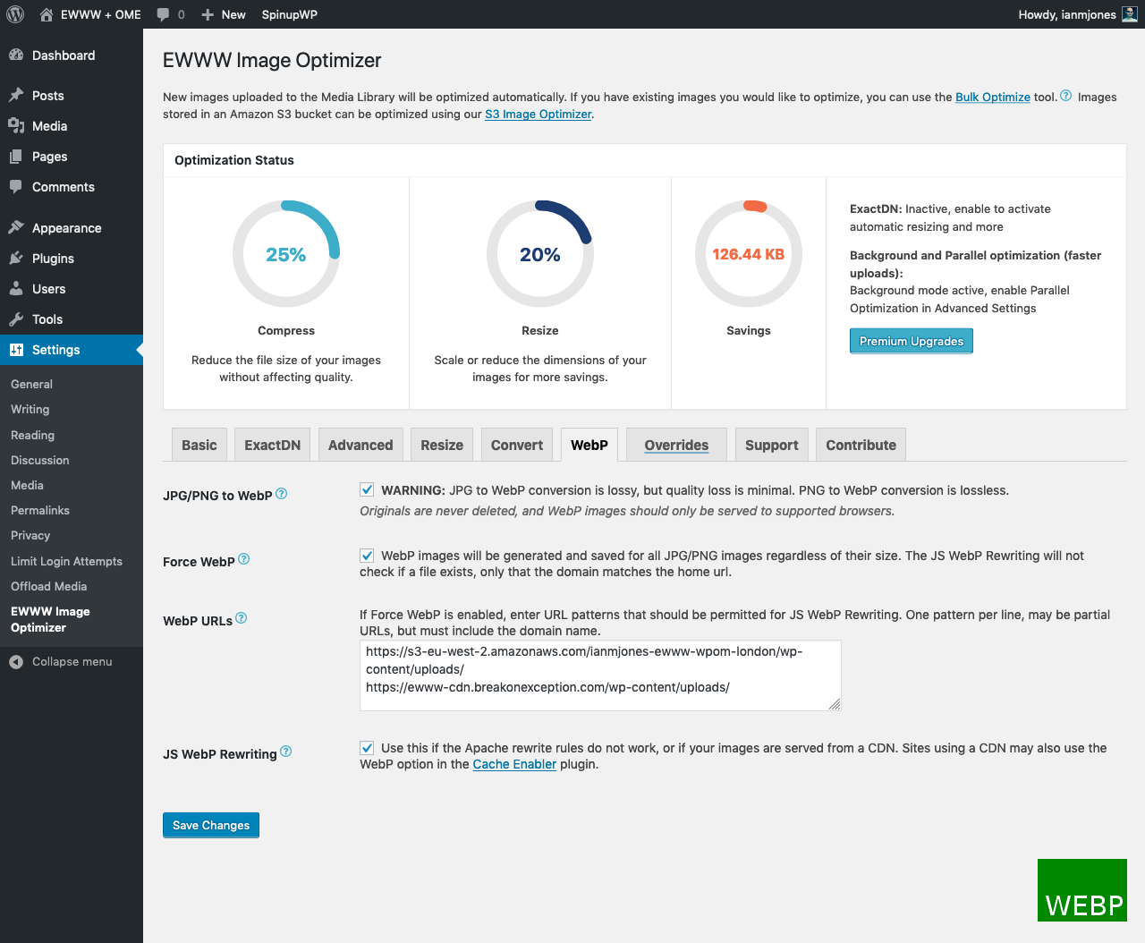Click the WebP URLs textarea
Viewport: 1145px width, 943px height.
(x=600, y=675)
